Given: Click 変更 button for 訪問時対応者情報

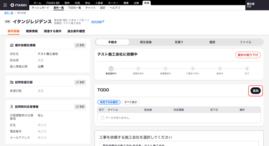Looking at the screenshot, I should pyautogui.click(x=80, y=107).
